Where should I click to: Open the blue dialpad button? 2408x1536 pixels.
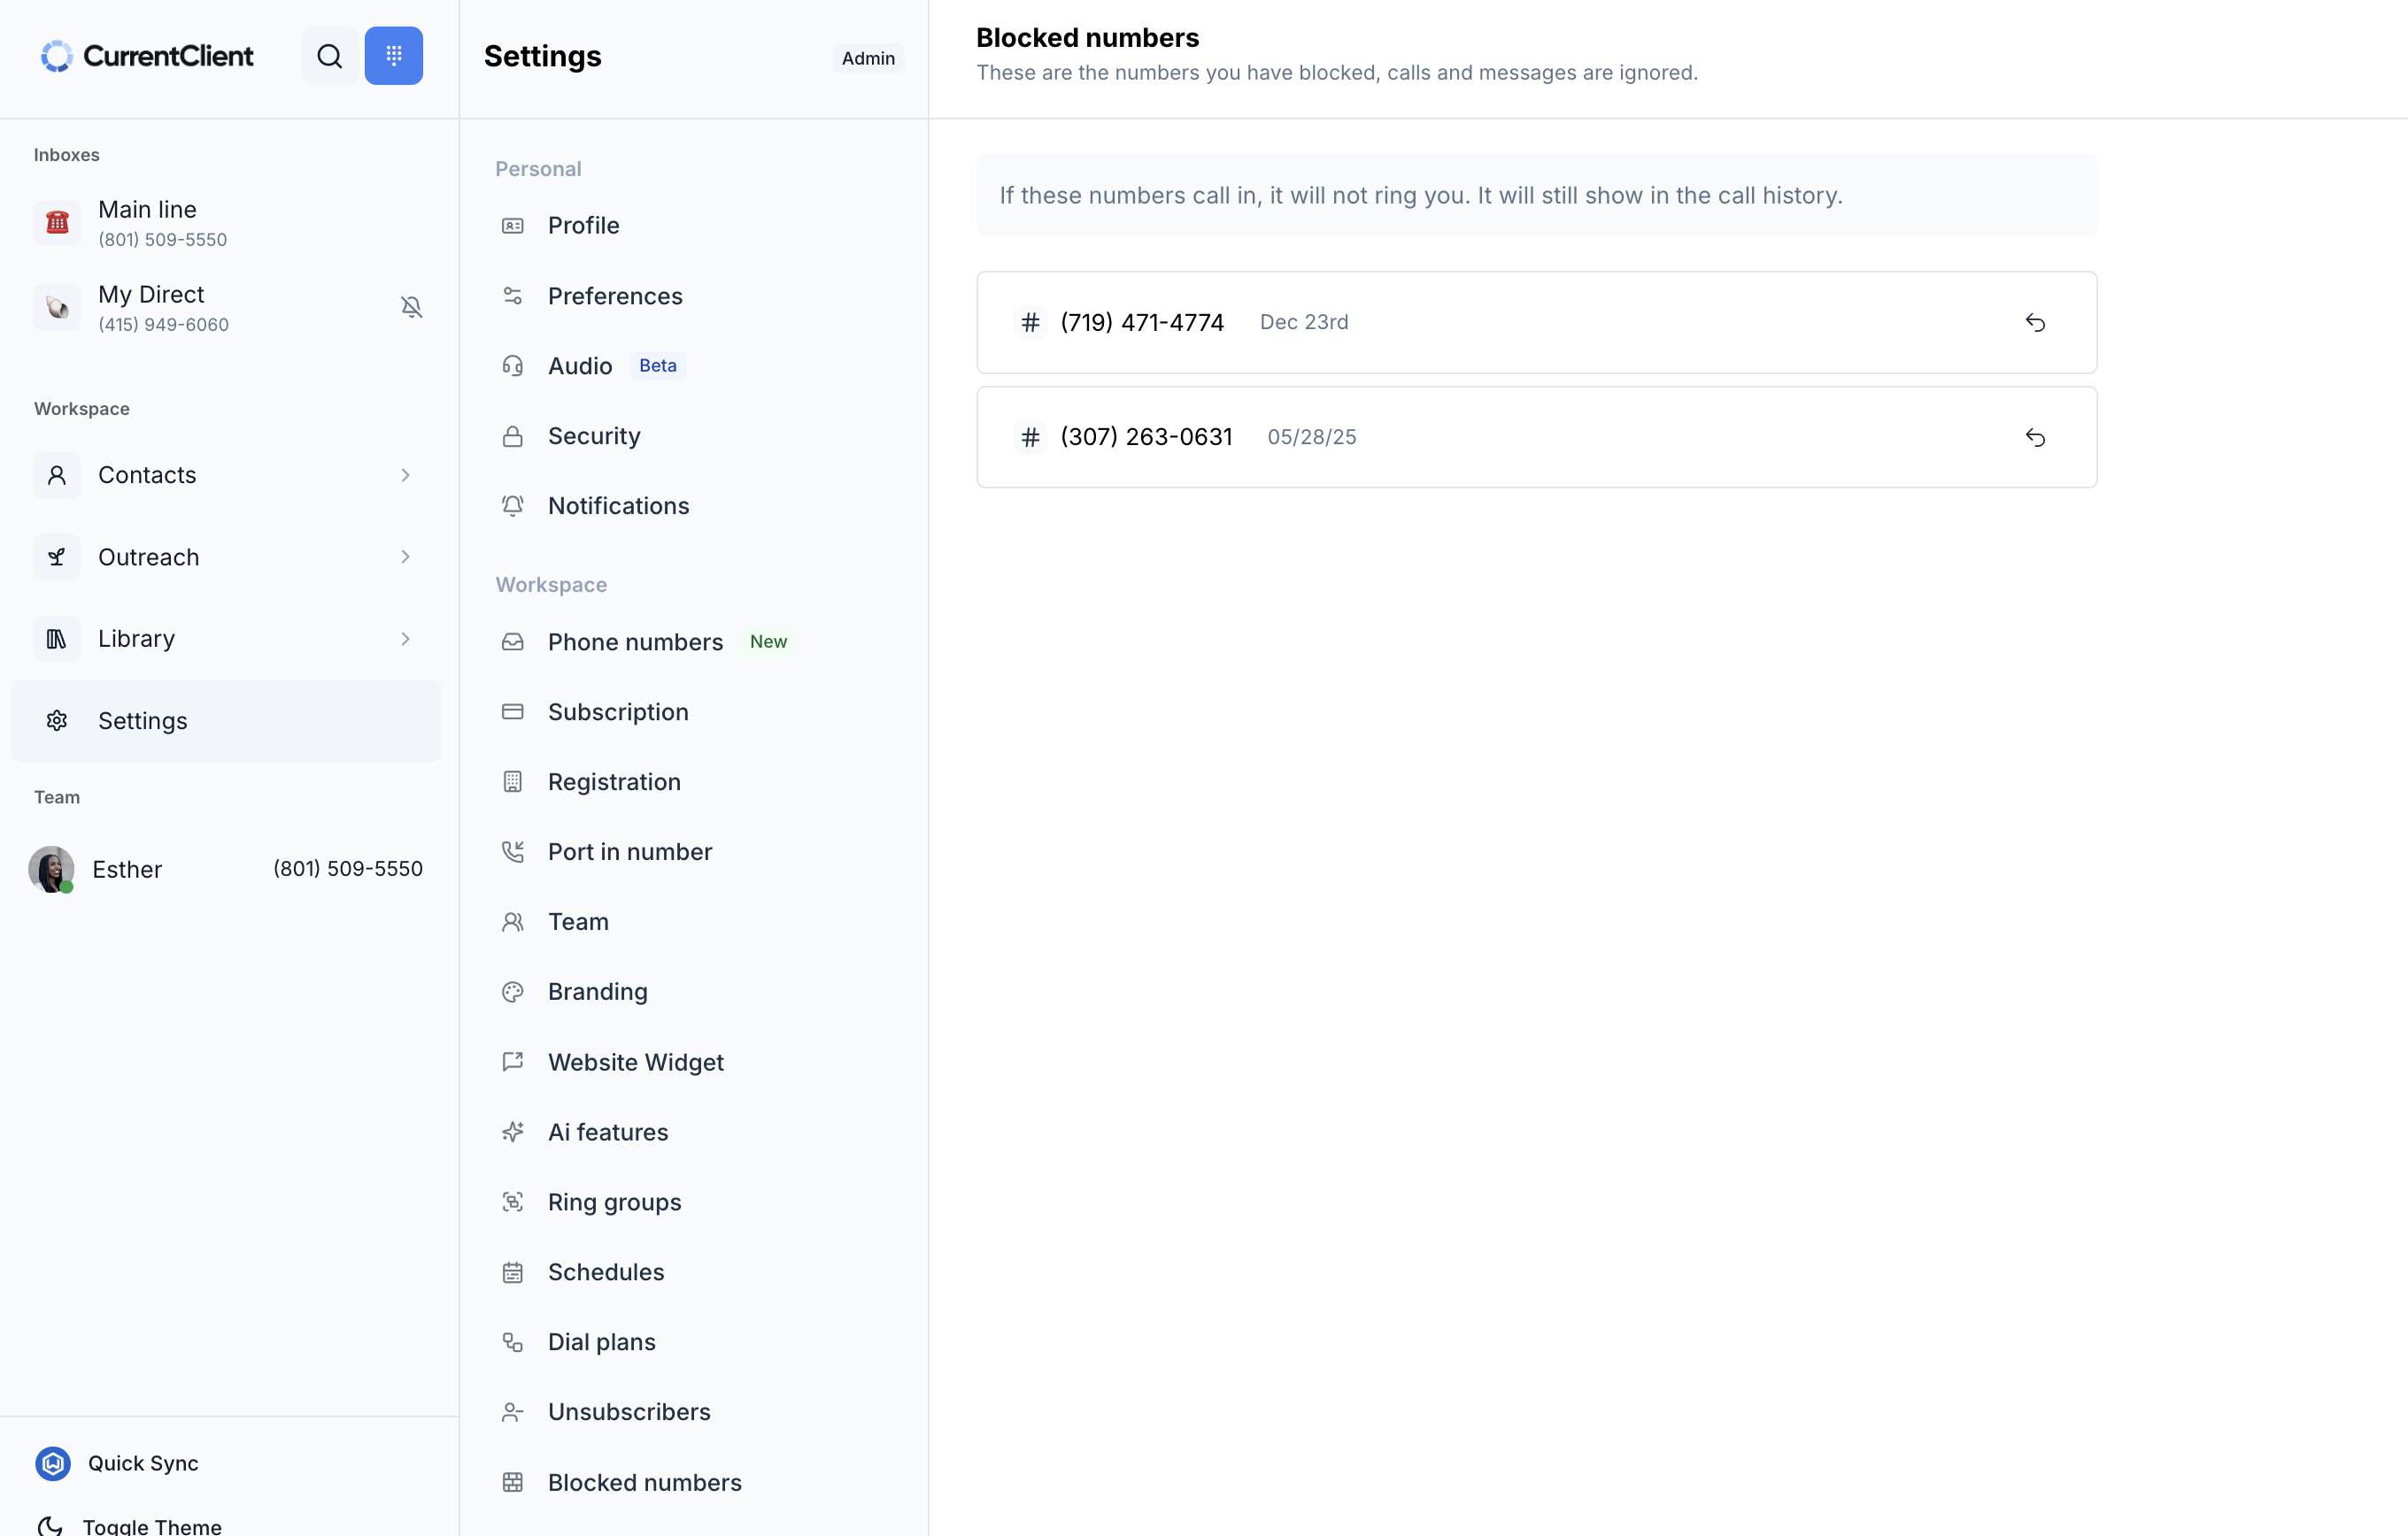393,56
